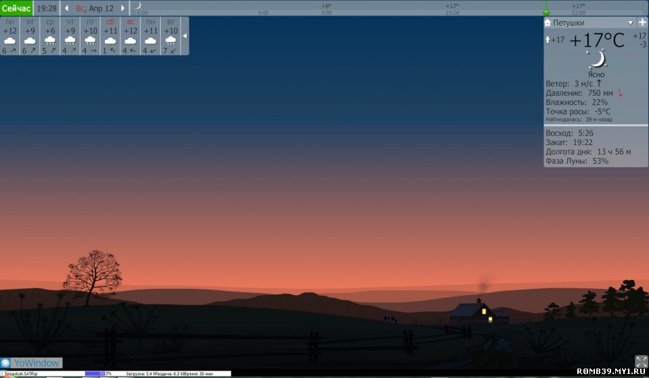Click the home icon next to Петушки
The image size is (649, 378).
(x=548, y=22)
